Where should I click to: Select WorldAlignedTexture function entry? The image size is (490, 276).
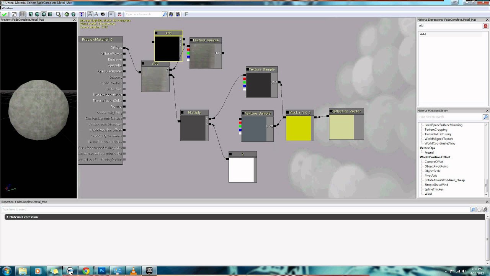click(439, 139)
